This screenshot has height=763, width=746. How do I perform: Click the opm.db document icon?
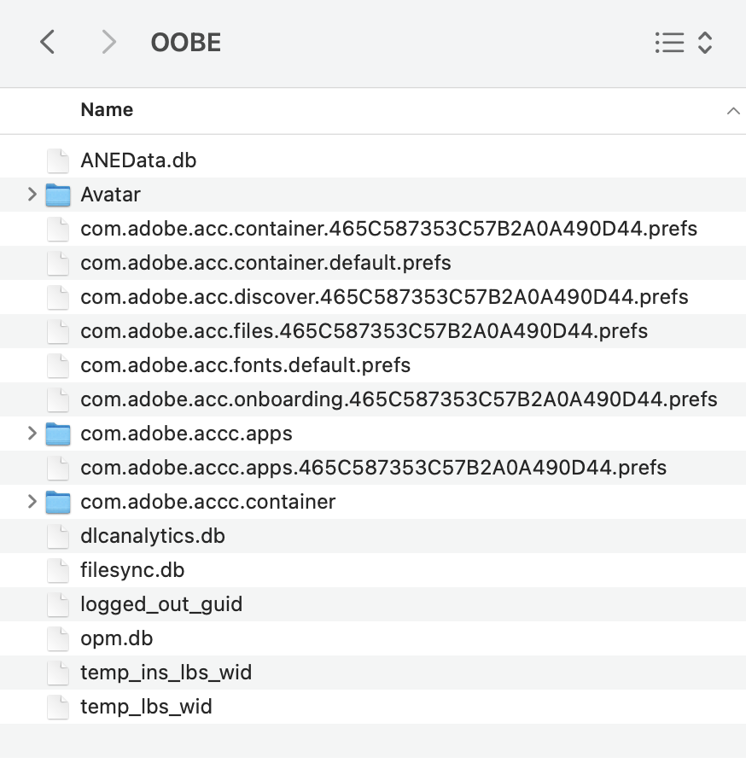[57, 638]
